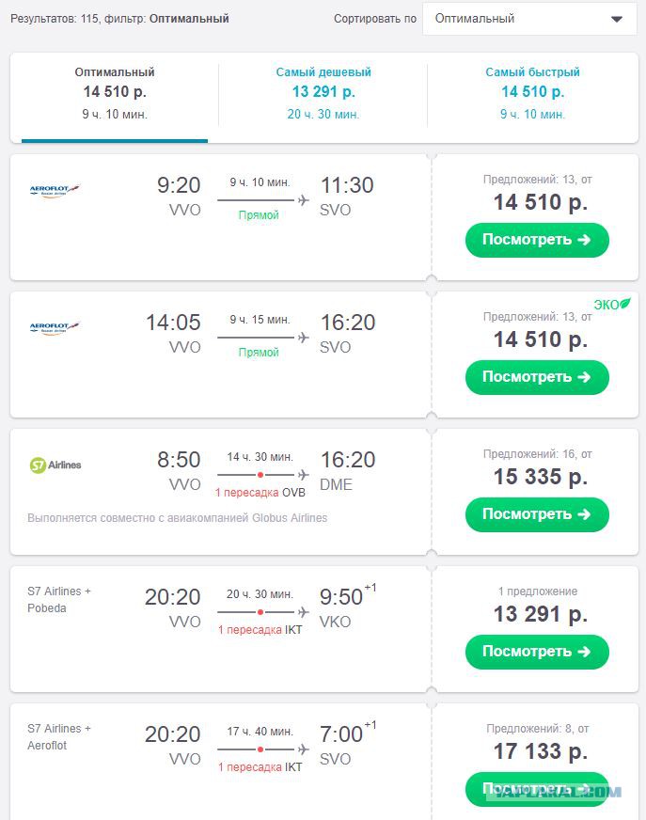Click the plane icon on the 9:20 flight

tap(303, 199)
